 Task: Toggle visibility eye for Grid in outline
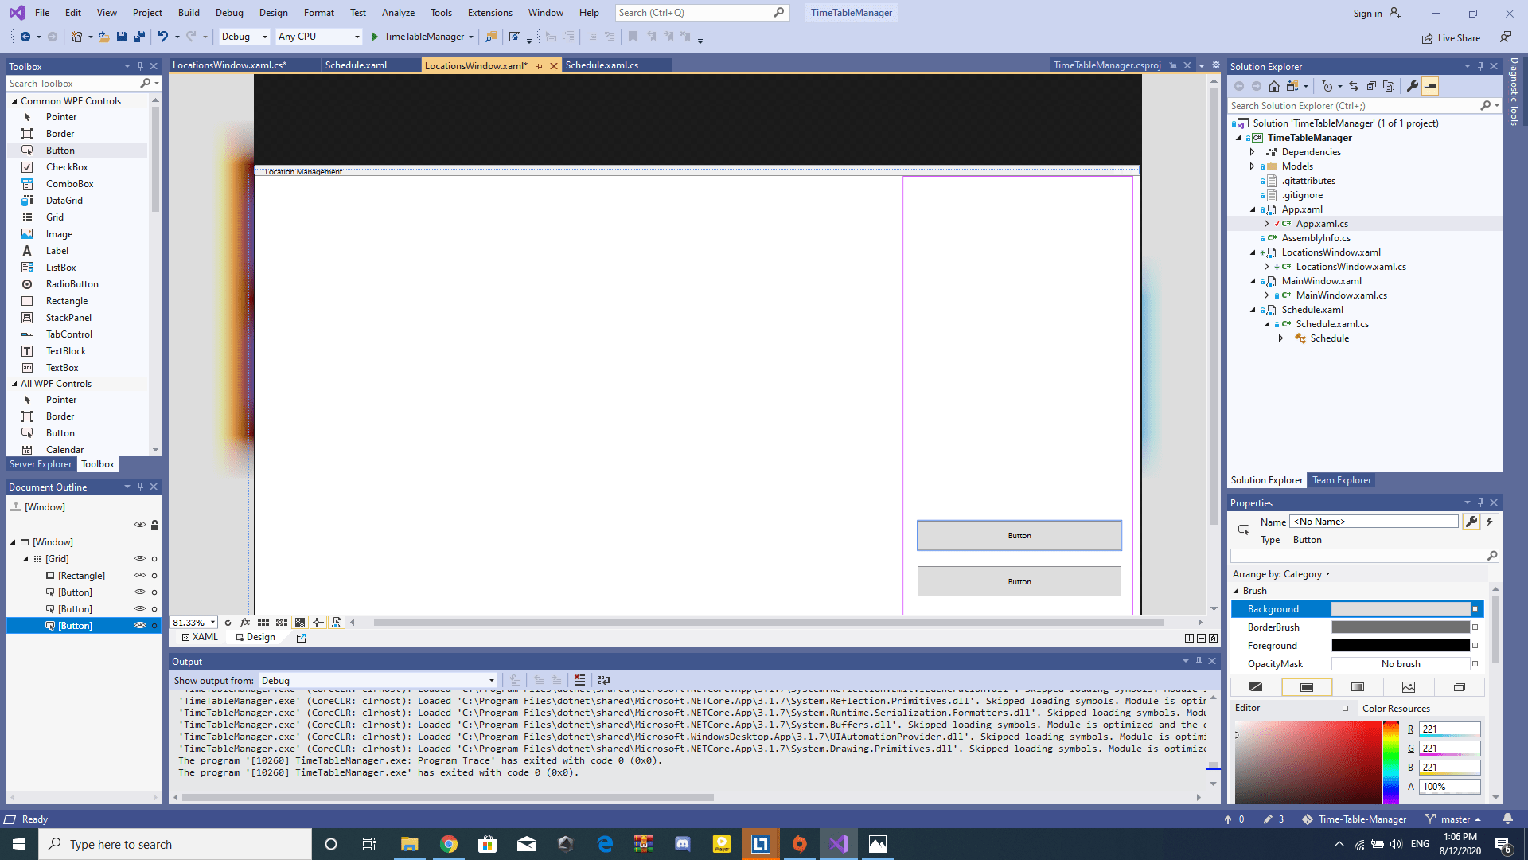139,559
